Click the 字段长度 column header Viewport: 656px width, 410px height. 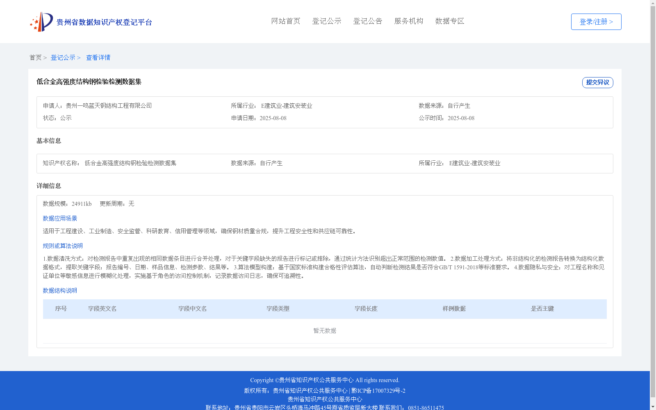(x=366, y=309)
